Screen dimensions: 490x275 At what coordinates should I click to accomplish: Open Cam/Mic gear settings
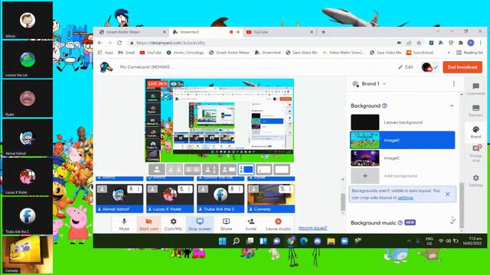point(174,224)
